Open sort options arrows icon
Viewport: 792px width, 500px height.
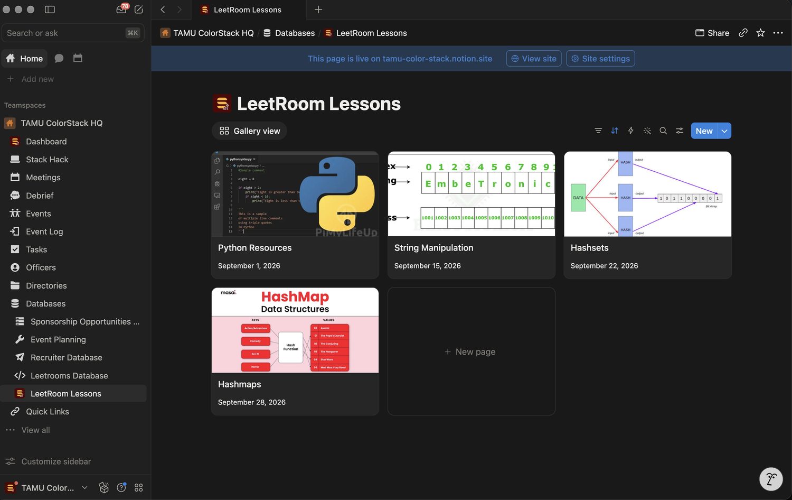point(615,131)
